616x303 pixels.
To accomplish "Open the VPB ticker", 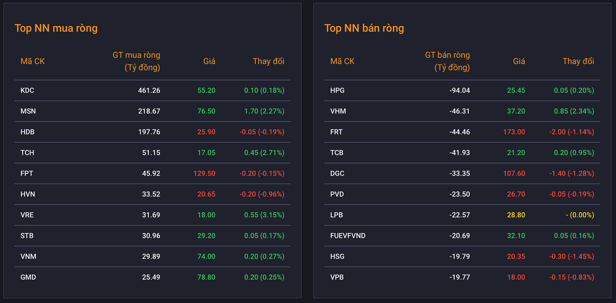I will [x=337, y=277].
